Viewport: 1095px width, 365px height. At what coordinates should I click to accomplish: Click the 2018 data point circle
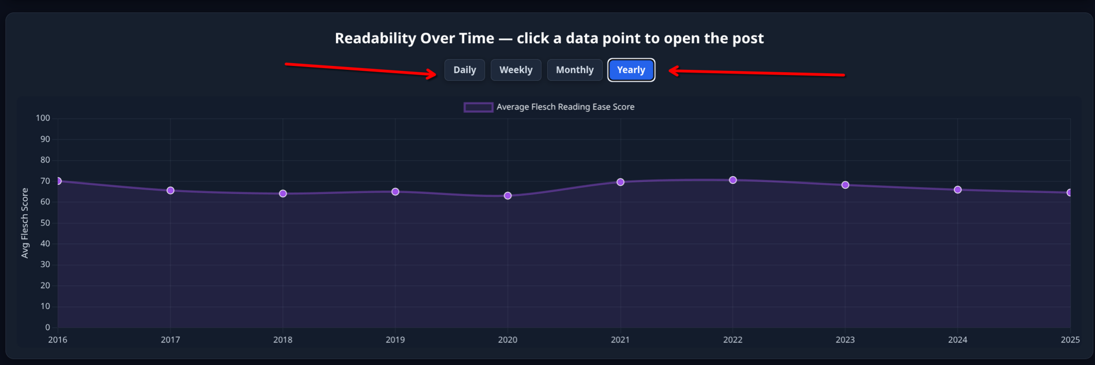(x=283, y=194)
